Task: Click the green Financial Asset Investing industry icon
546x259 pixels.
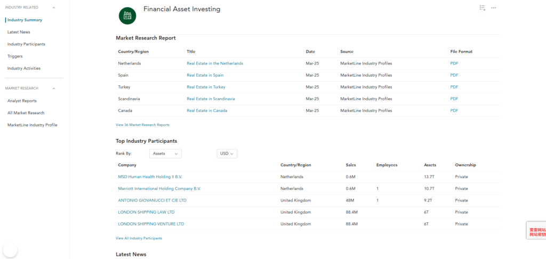Action: click(127, 15)
